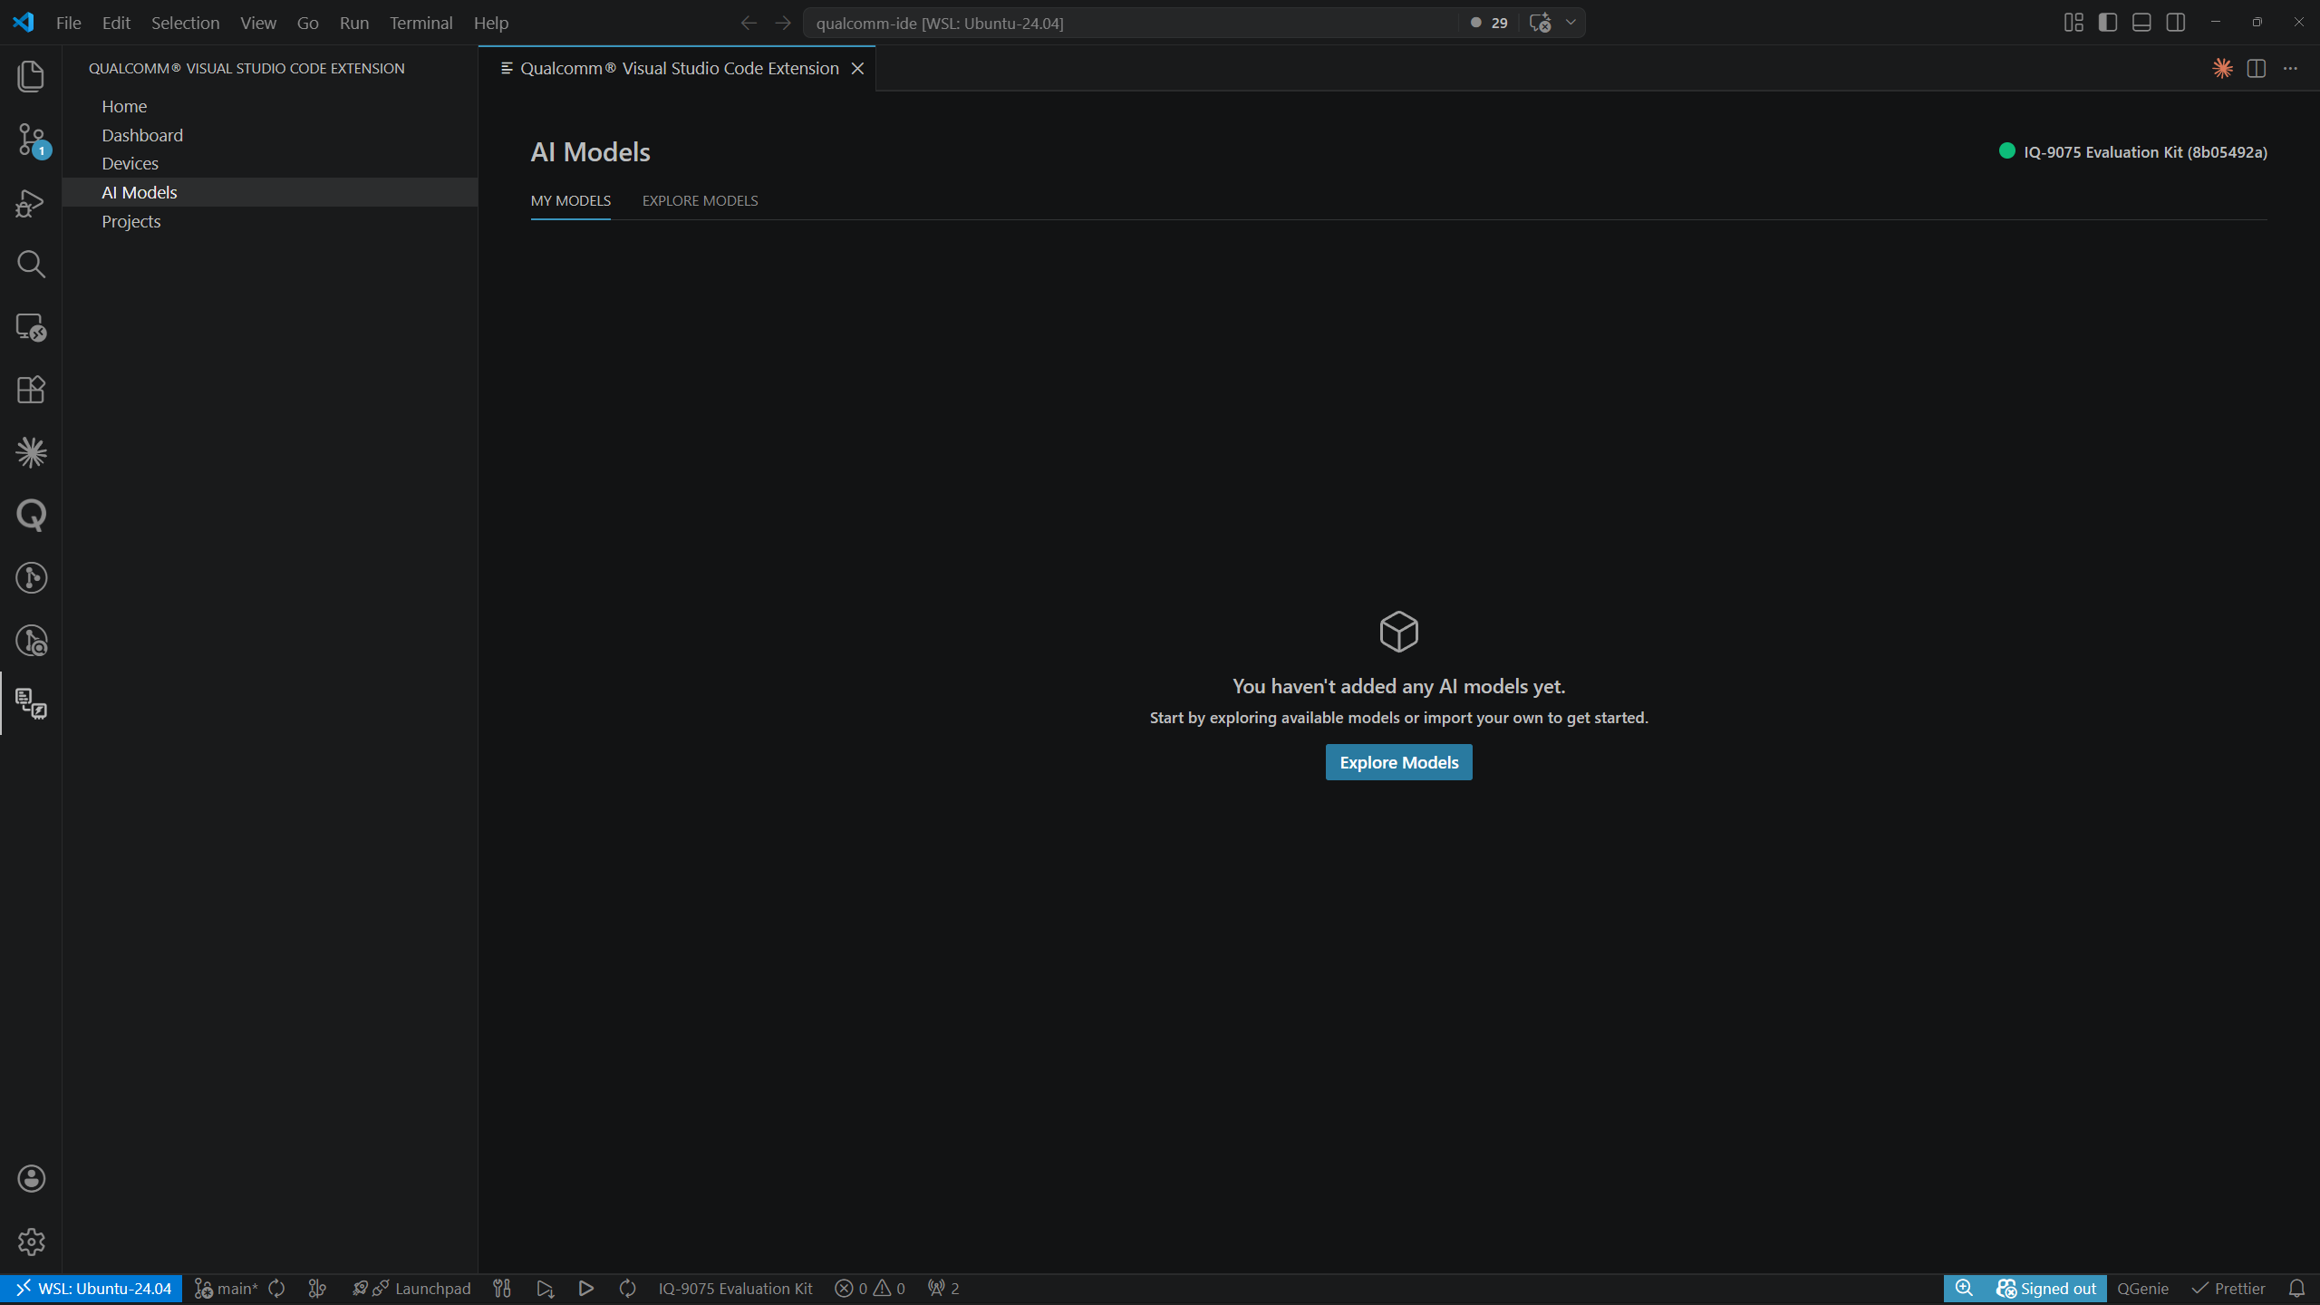This screenshot has height=1305, width=2320.
Task: Open the Manage gear icon
Action: click(x=31, y=1242)
